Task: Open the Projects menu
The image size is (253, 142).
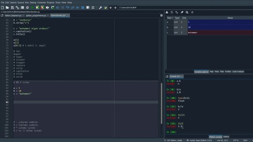Action: [x=51, y=2]
